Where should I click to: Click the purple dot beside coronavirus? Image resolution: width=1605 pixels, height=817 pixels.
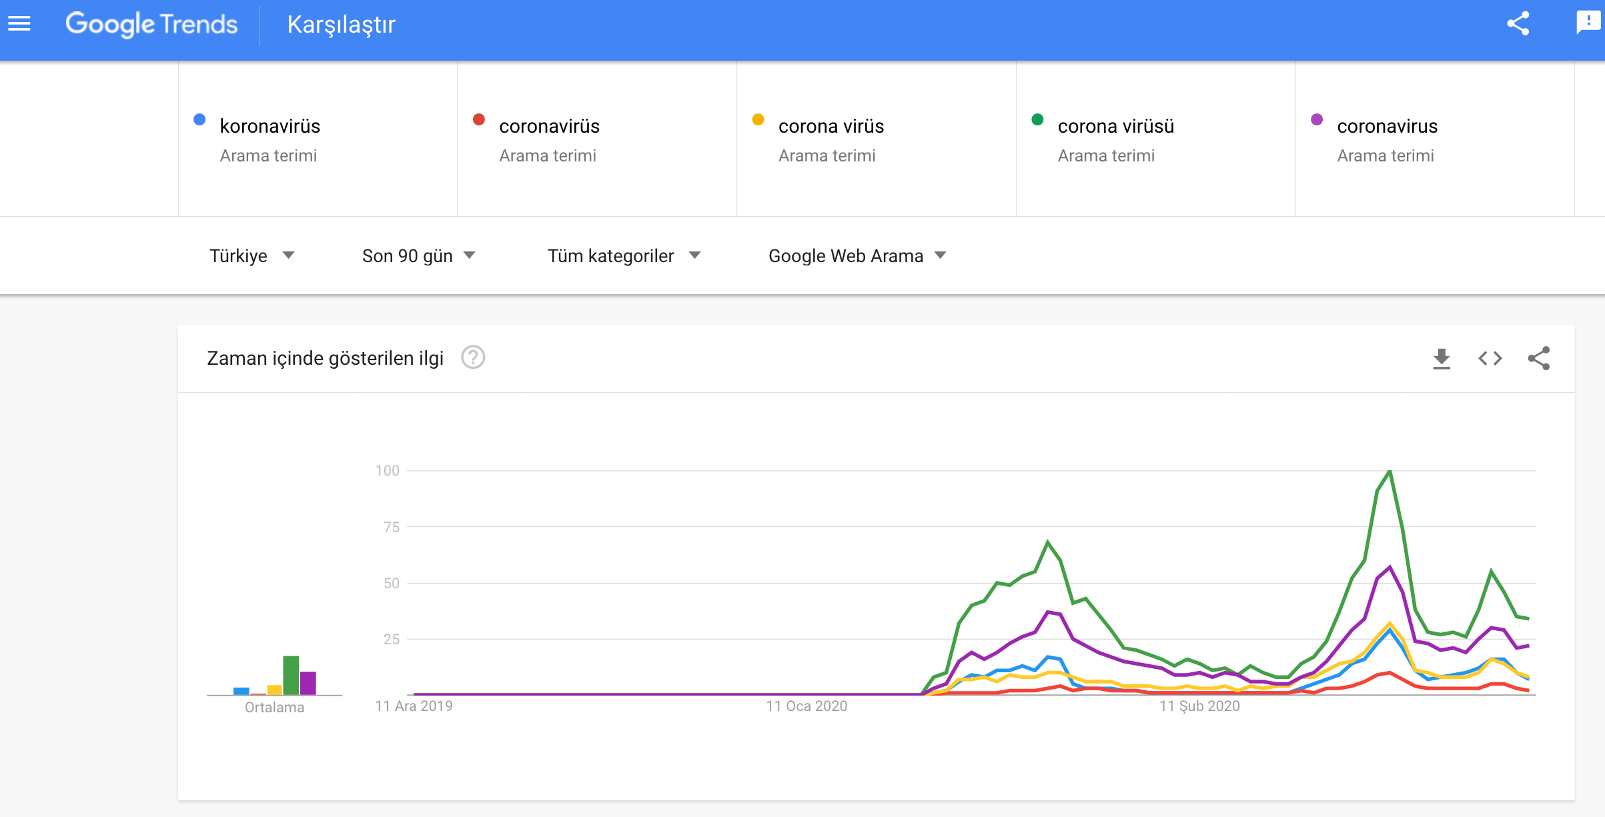1317,120
